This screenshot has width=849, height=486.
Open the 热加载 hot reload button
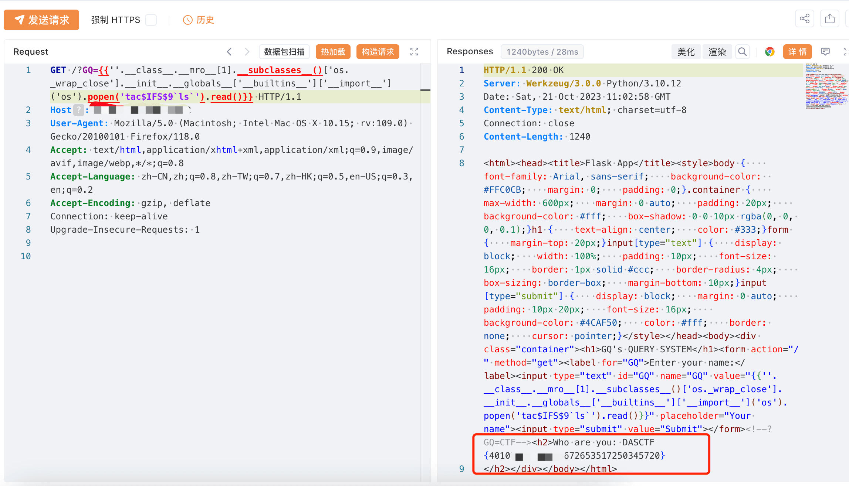pos(333,52)
